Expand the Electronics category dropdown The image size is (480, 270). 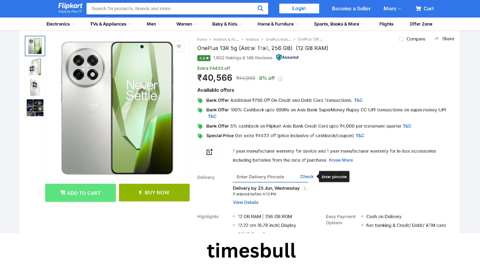pyautogui.click(x=60, y=24)
